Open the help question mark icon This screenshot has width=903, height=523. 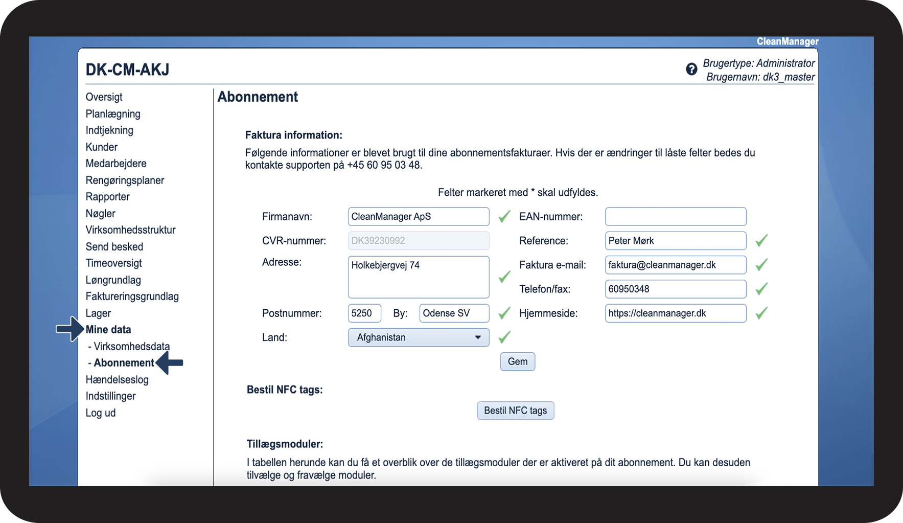[691, 69]
